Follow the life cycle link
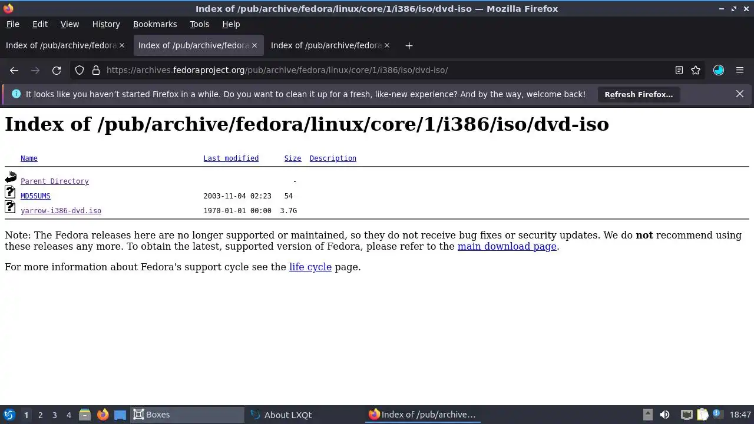Viewport: 754px width, 424px height. click(x=310, y=267)
